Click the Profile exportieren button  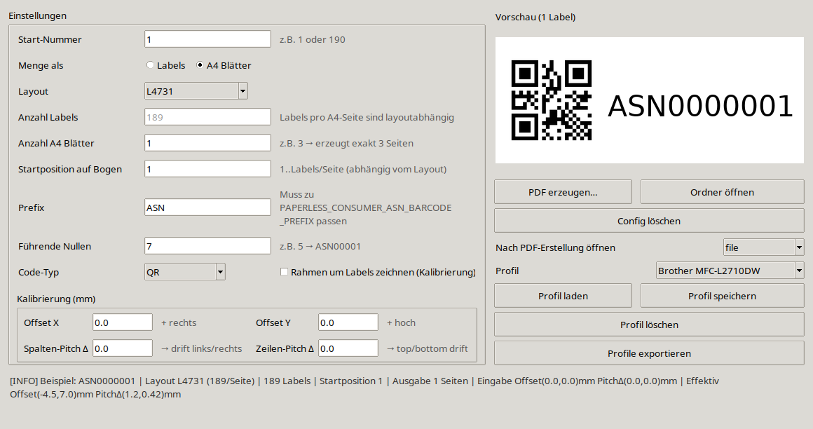tap(649, 353)
